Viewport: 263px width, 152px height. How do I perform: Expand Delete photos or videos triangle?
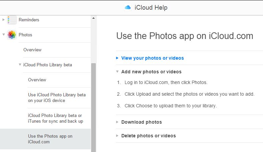tap(117, 136)
